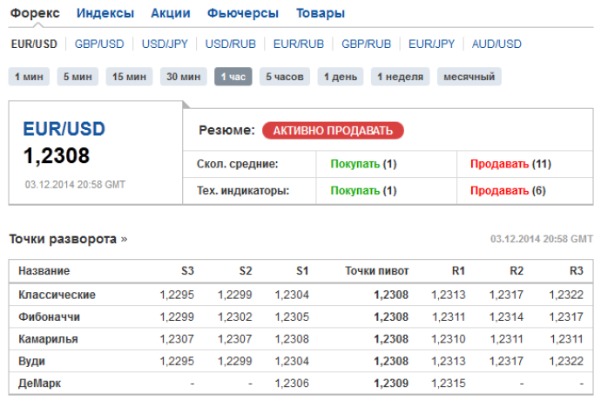Choose the GBP/RUB currency pair
This screenshot has width=601, height=401.
point(366,44)
